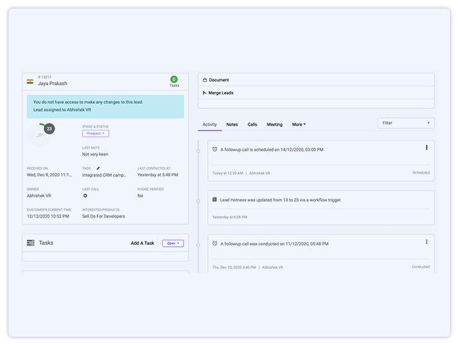Click the Scheduled status label
Screen dimensions: 458x344
coord(421,173)
